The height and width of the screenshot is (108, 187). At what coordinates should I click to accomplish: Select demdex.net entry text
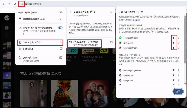click(x=128, y=75)
